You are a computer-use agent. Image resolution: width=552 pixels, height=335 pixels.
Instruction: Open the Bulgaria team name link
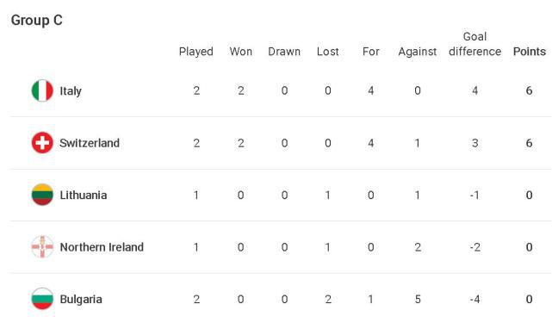(x=81, y=300)
